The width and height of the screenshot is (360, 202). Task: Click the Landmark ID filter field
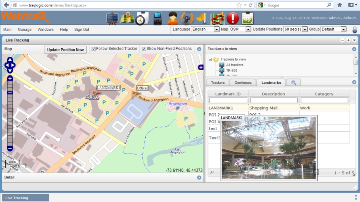pos(228,100)
